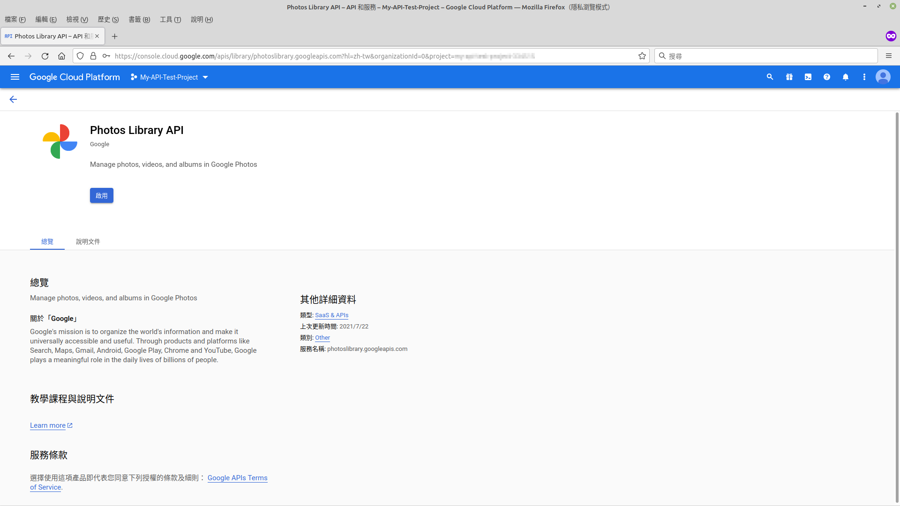The width and height of the screenshot is (900, 506).
Task: Activate Cloud Shell terminal icon
Action: tap(808, 77)
